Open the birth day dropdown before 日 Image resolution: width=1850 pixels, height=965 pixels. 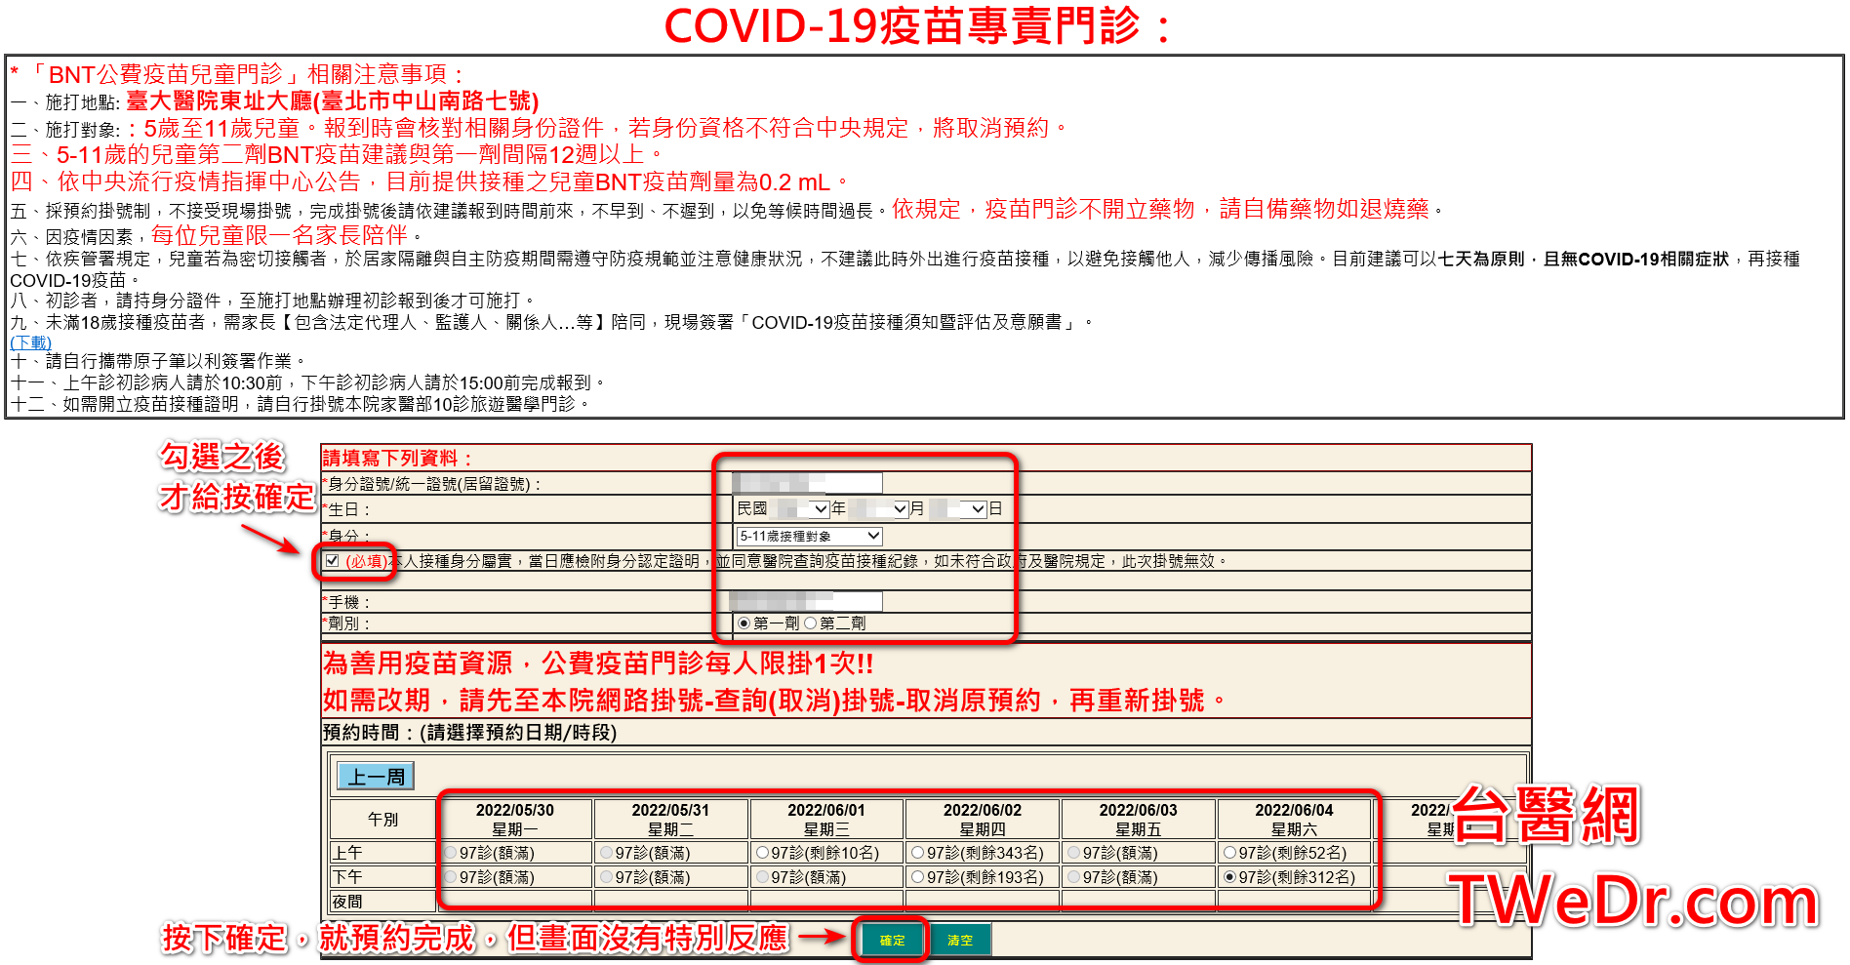pos(957,509)
